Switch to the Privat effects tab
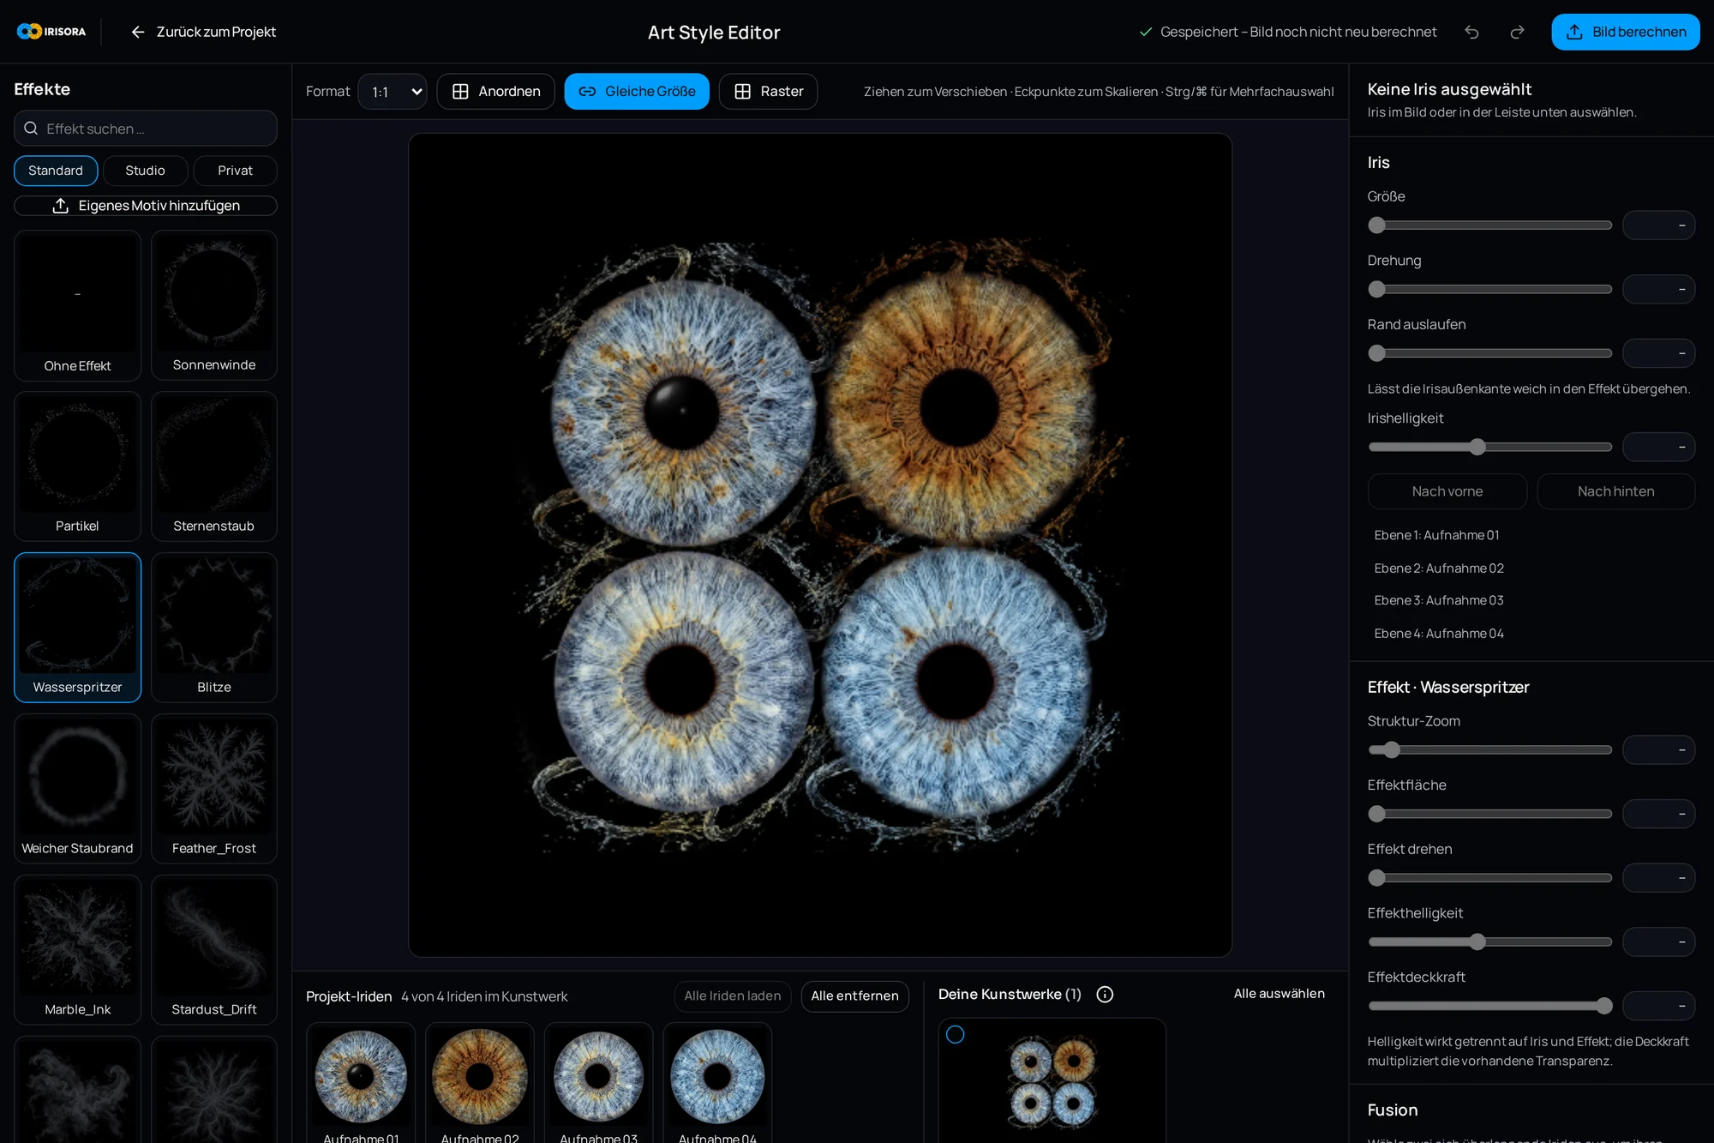 235,171
